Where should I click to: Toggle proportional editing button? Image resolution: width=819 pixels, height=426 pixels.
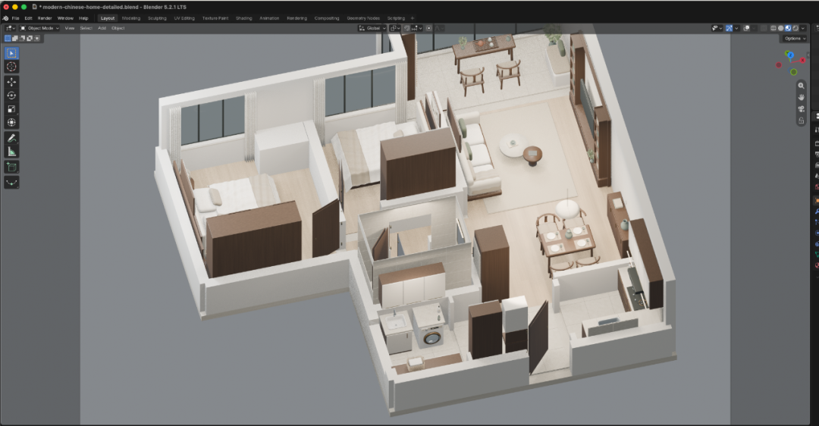coord(428,28)
